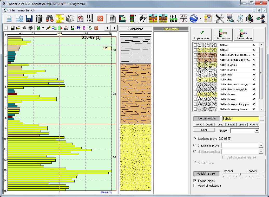Click the trash can icon in main toolbar

coord(39,18)
